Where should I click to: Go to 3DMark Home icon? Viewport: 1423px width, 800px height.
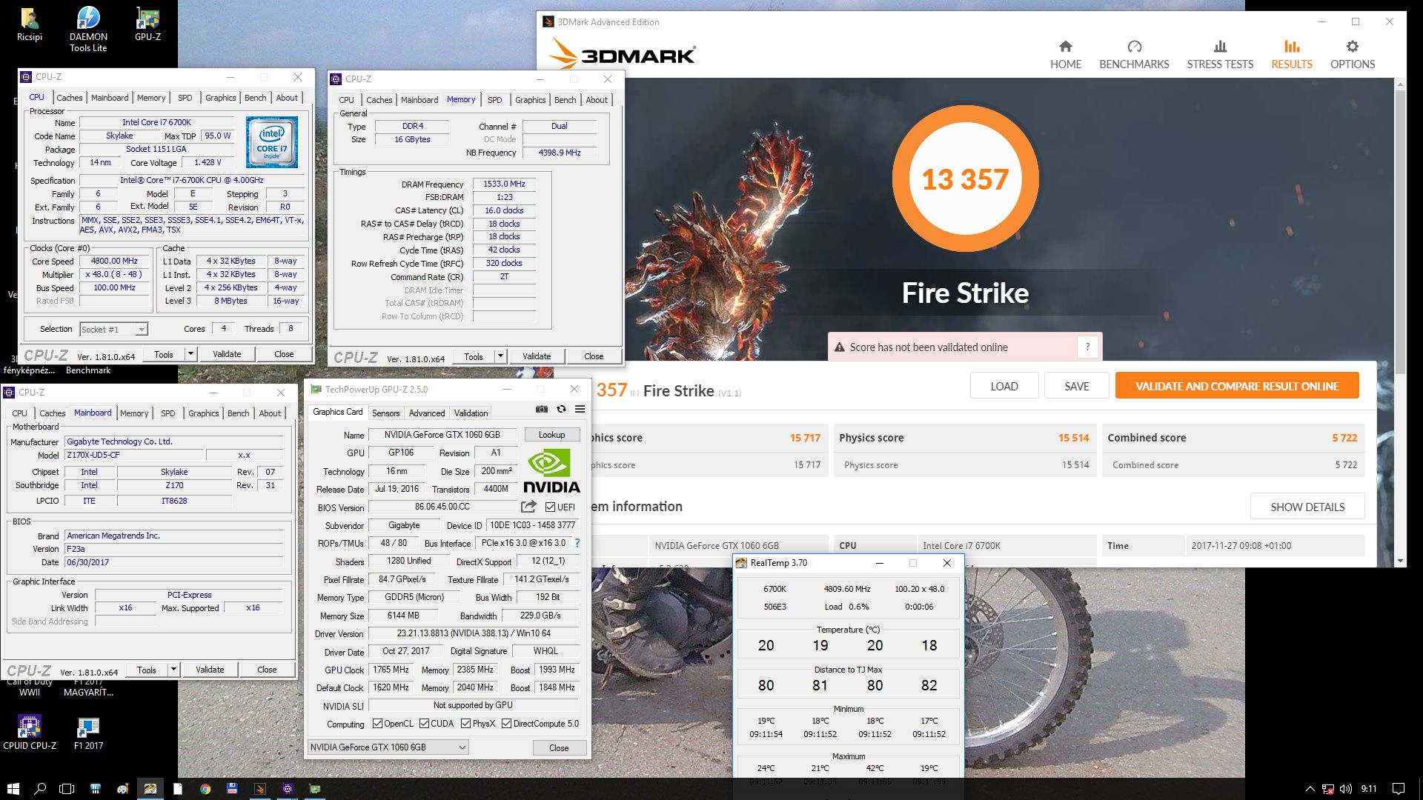[1065, 47]
